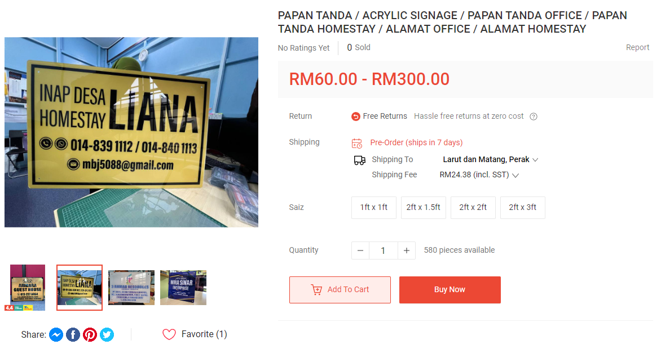Click the delivery truck icon beside Shipping To
Viewport: 661px width, 349px height.
(x=360, y=160)
